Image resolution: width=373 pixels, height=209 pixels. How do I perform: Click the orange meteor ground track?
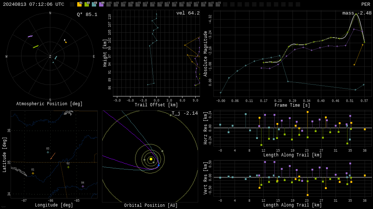point(53,156)
